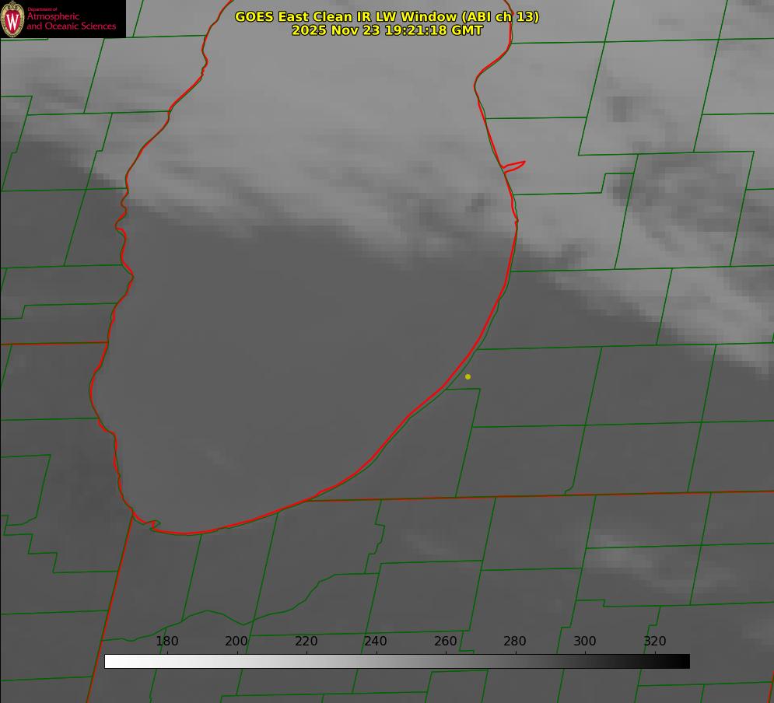Click the white left end of the colorbar
774x703 pixels.
(x=110, y=661)
